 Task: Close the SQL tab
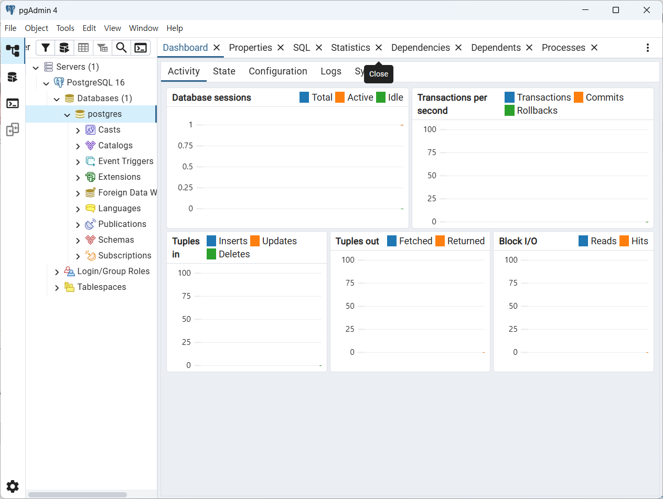[x=318, y=48]
